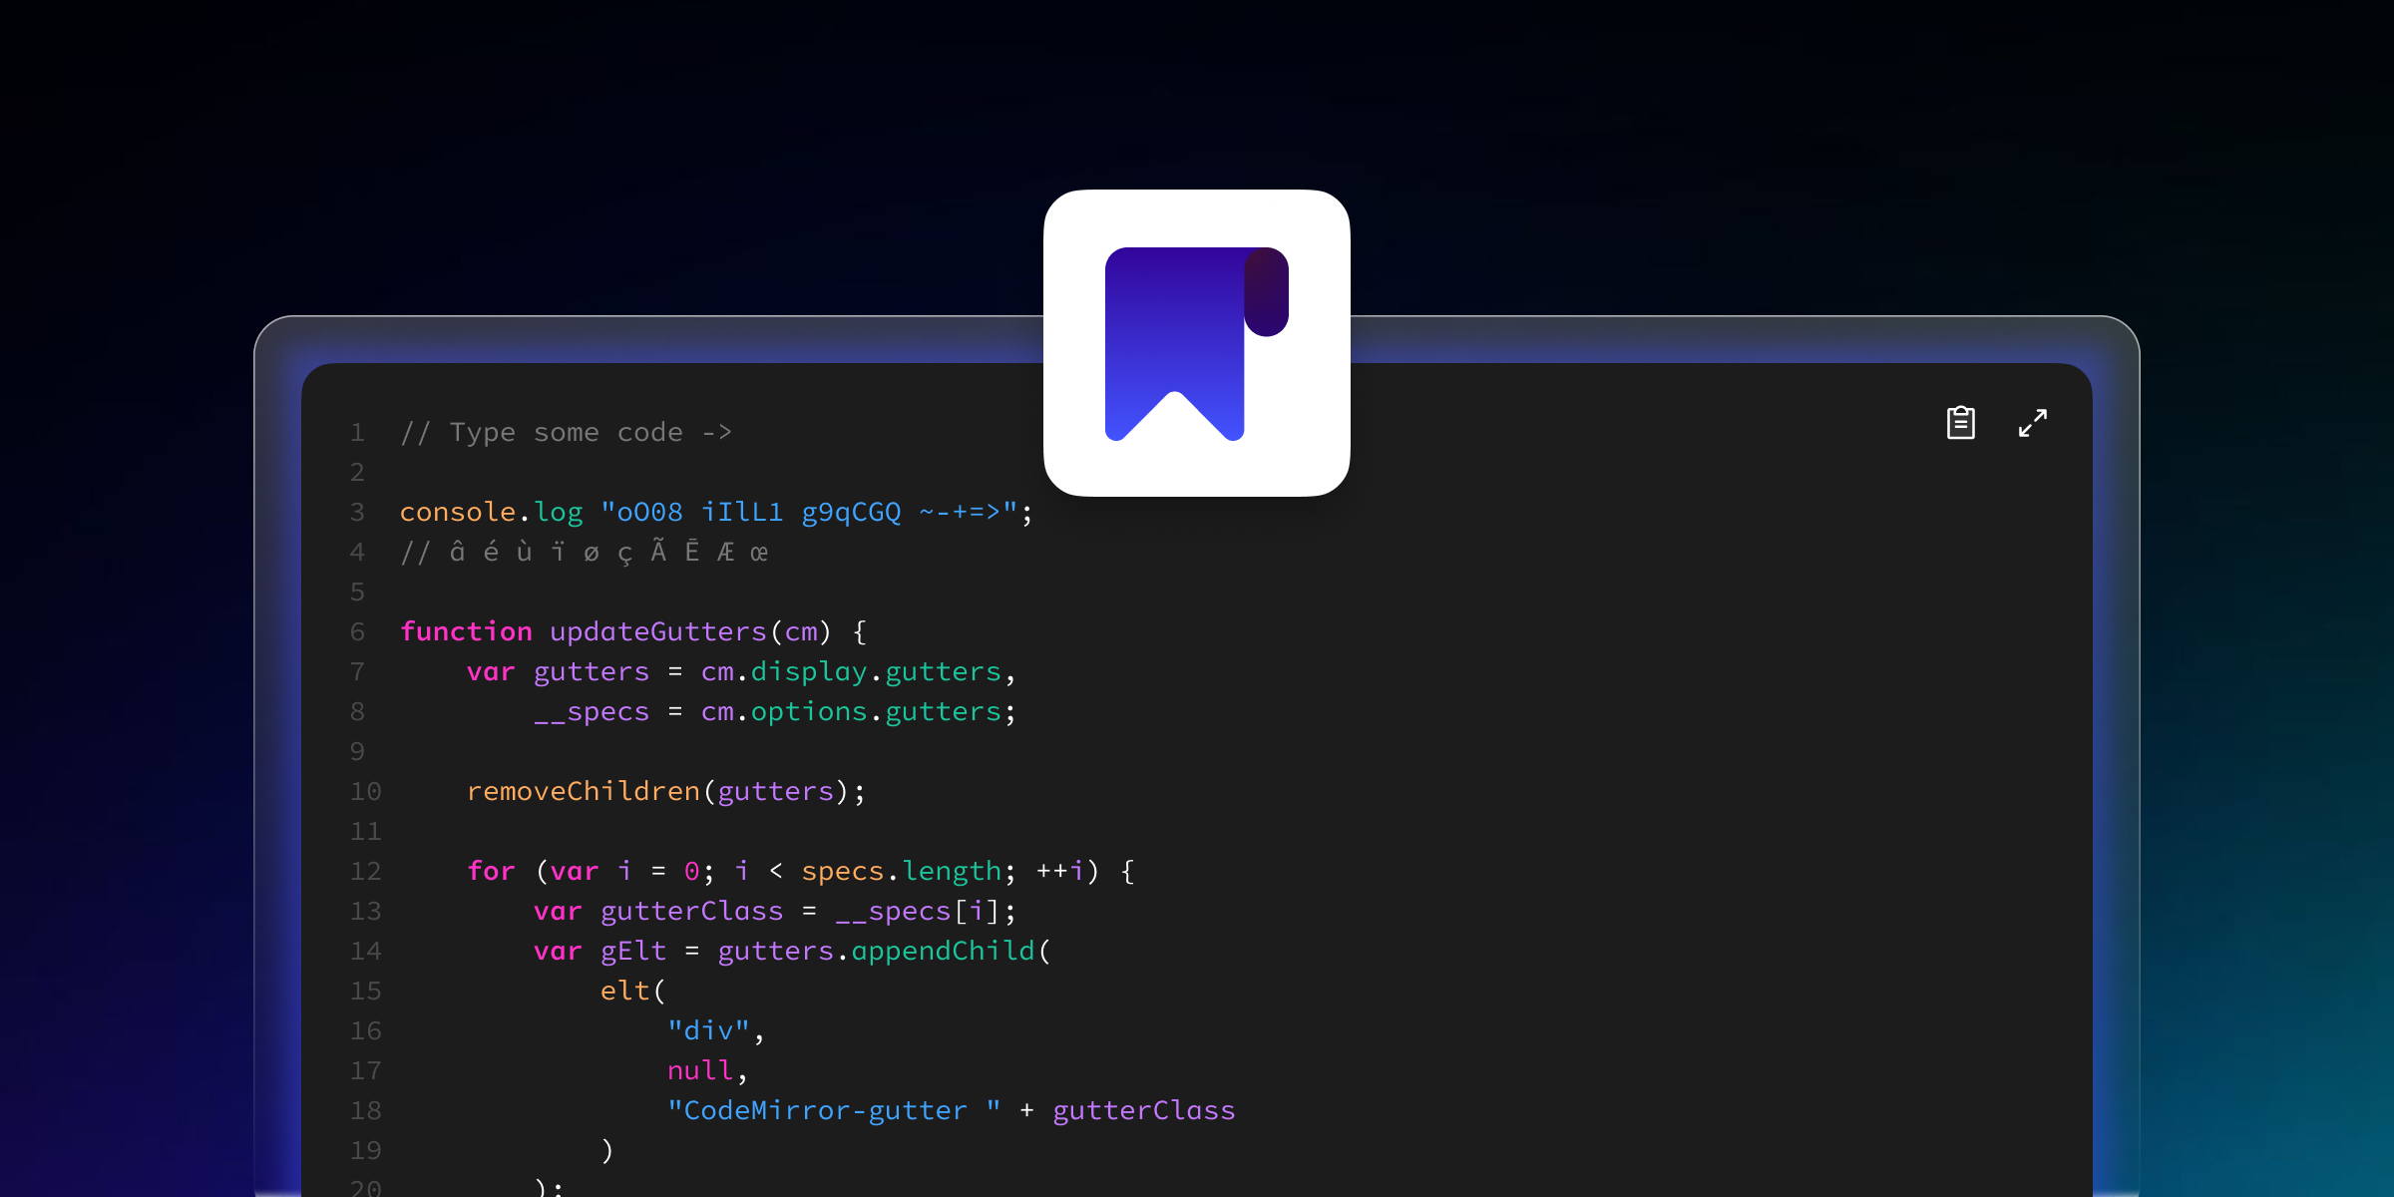Click the "CodeMirror-gutter " string
The width and height of the screenshot is (2394, 1197).
click(834, 1111)
